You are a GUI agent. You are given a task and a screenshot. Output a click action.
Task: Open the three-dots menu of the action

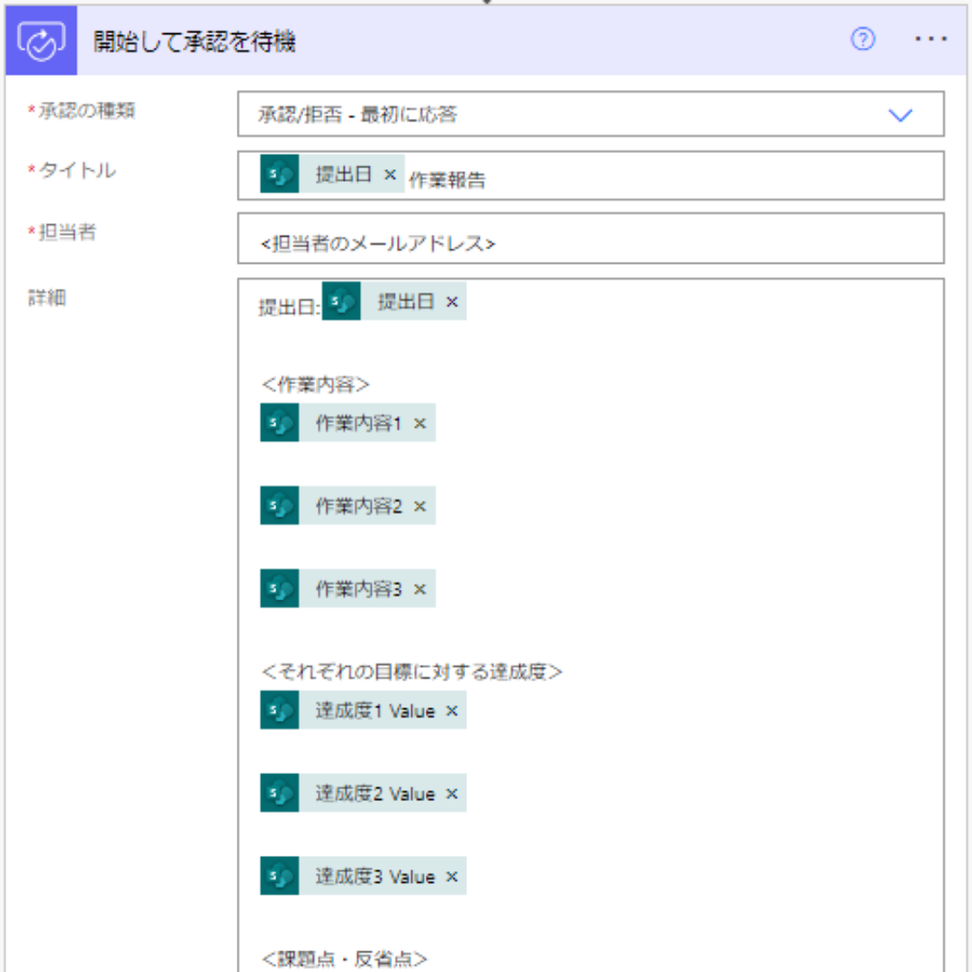coord(931,40)
